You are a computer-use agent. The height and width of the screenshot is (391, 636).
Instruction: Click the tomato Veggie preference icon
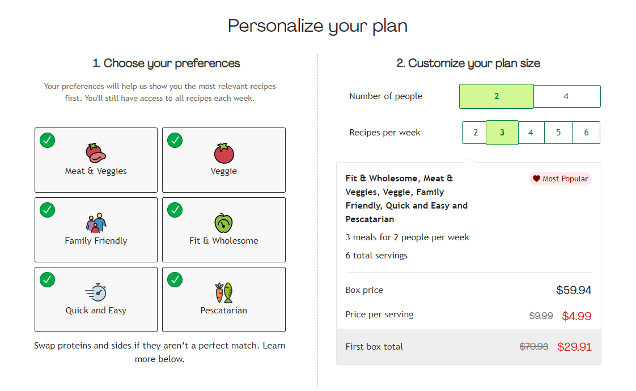pos(223,152)
